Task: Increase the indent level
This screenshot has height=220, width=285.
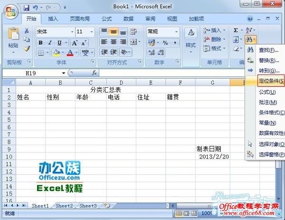Action: coord(114,52)
